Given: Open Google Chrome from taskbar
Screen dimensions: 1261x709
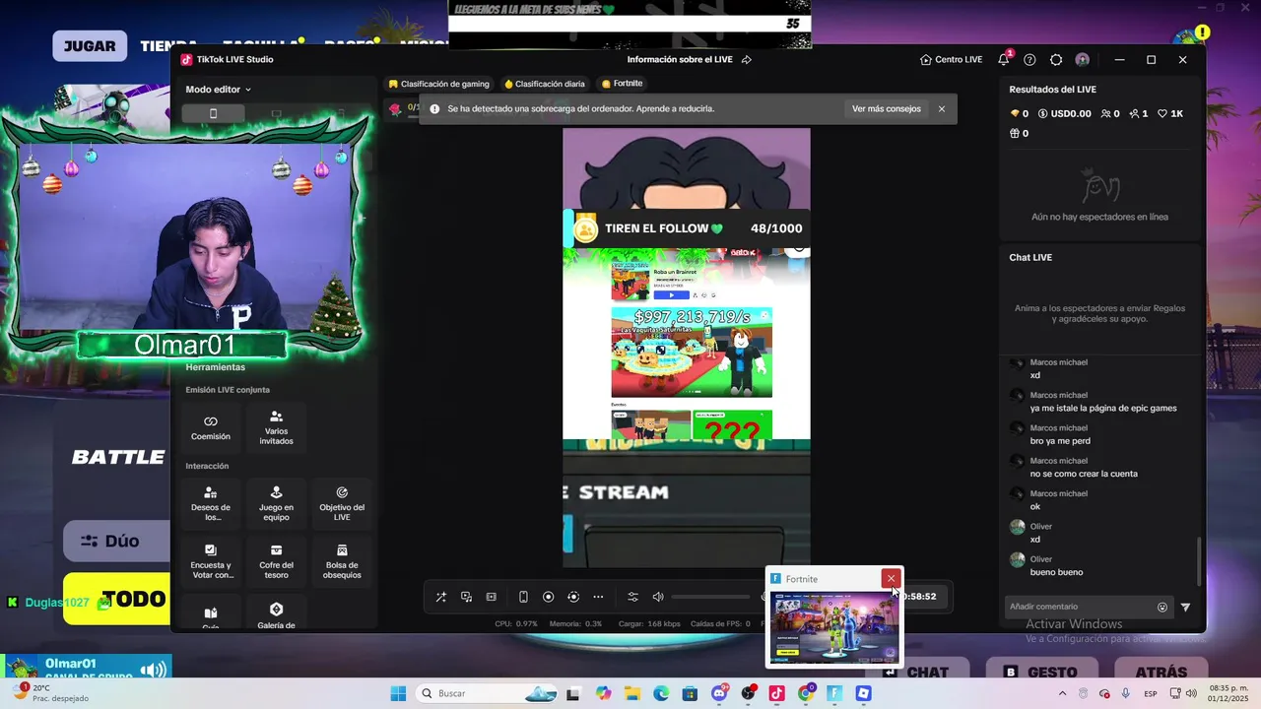Looking at the screenshot, I should [806, 693].
